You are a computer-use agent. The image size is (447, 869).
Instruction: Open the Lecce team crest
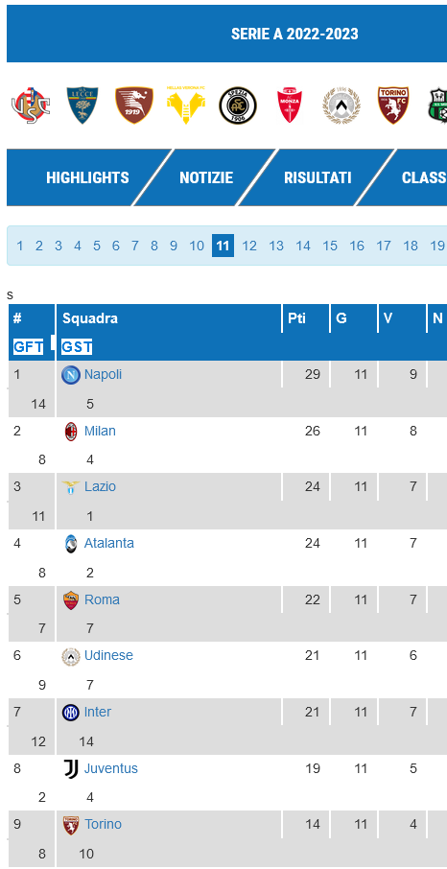point(82,106)
